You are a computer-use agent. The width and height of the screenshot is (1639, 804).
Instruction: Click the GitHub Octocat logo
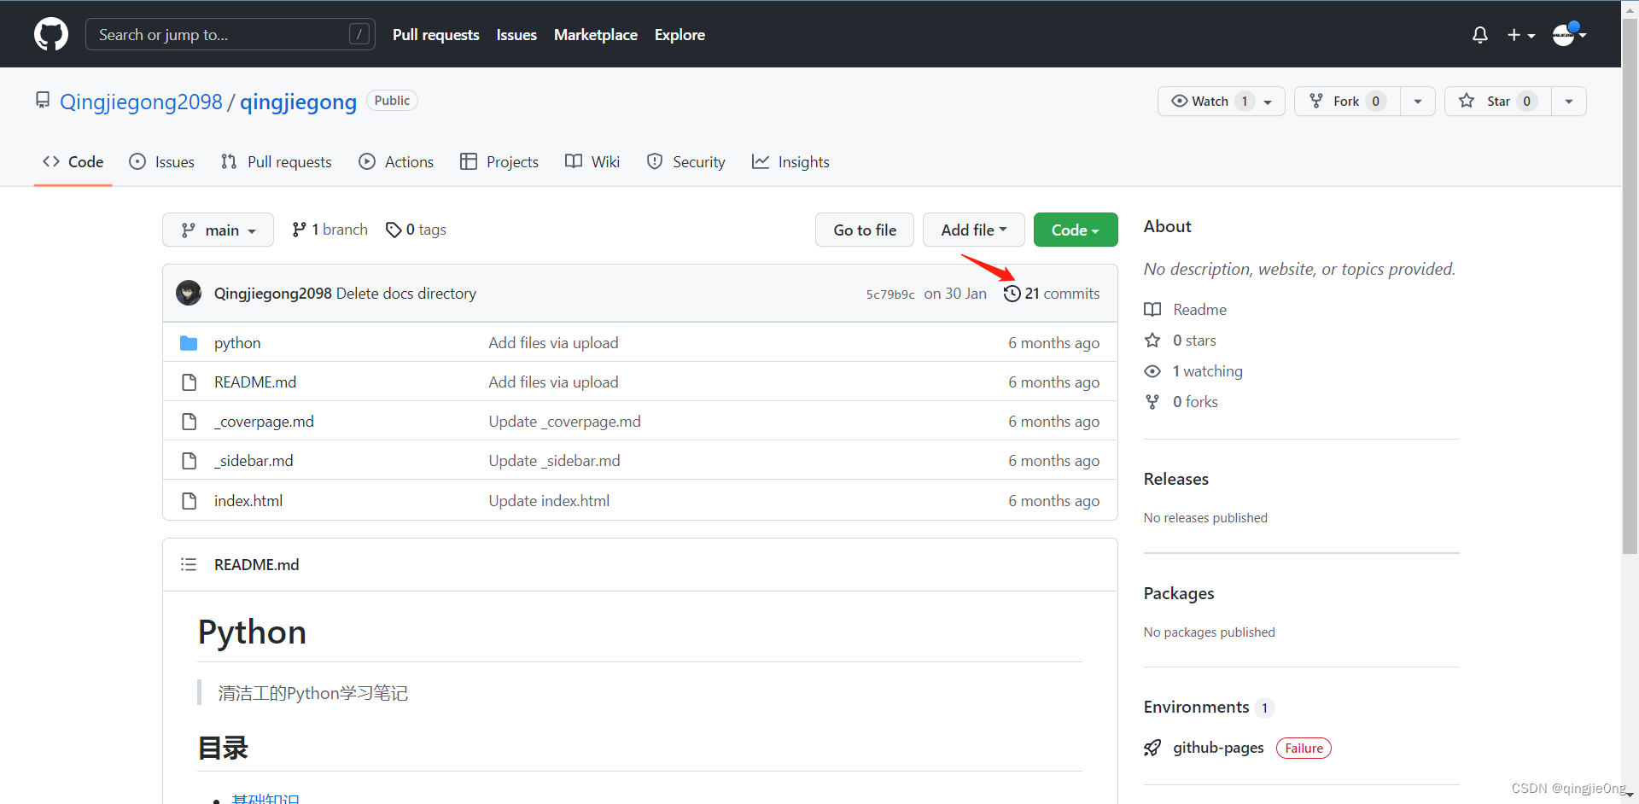(51, 34)
